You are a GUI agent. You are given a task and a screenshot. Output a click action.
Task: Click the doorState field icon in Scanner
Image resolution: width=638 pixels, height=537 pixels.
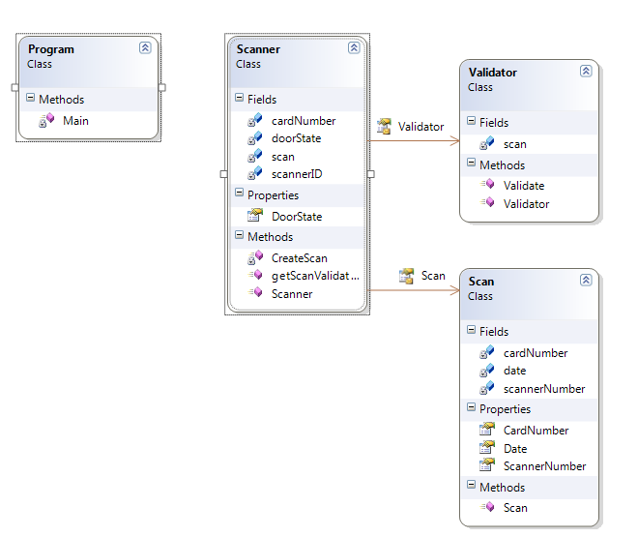[x=255, y=138]
